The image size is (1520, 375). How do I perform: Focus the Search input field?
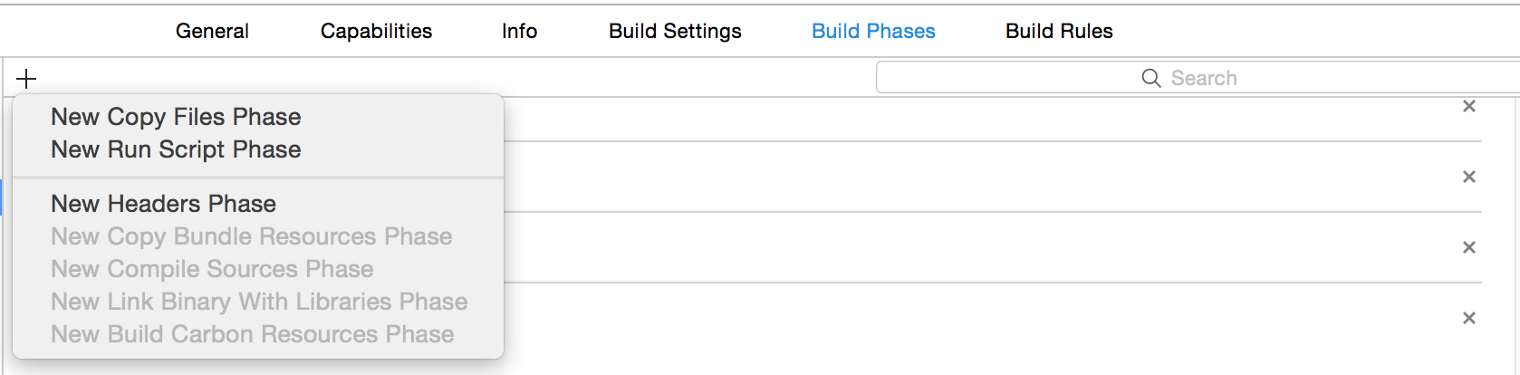point(1198,78)
